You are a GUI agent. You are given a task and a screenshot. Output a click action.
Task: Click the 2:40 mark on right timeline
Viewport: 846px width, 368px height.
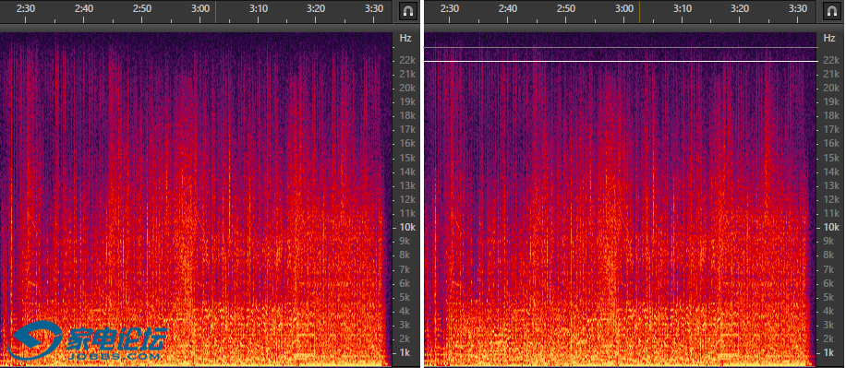508,8
